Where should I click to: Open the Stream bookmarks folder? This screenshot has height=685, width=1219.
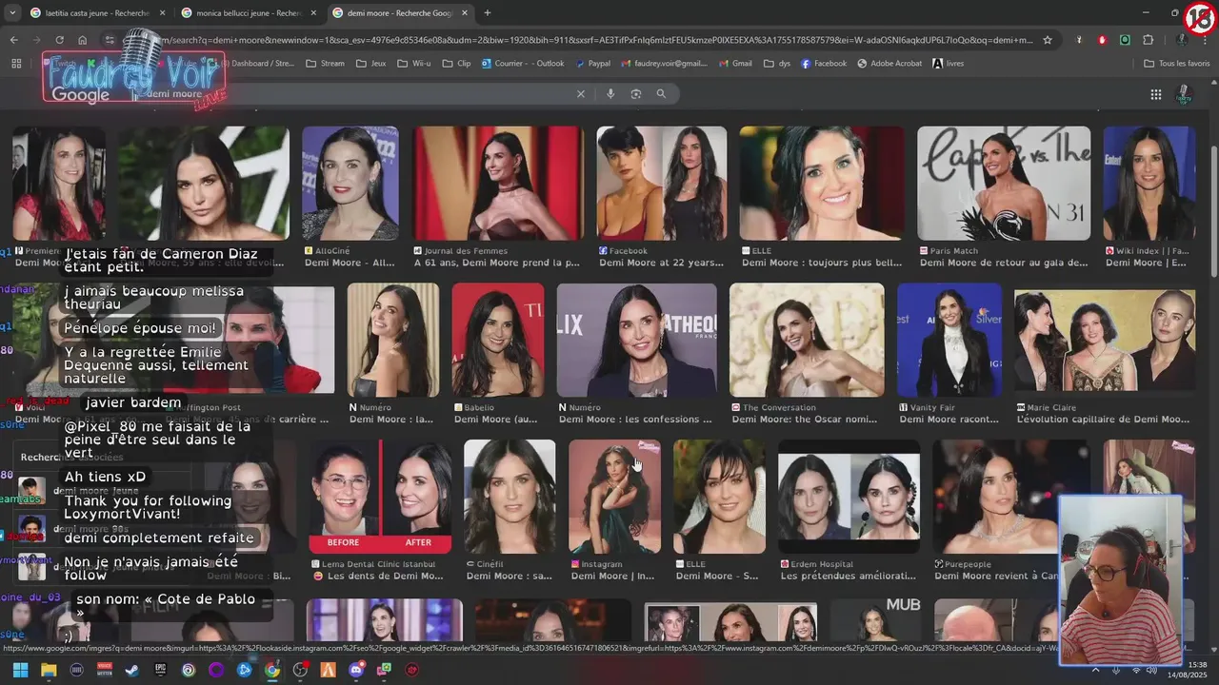click(x=325, y=64)
